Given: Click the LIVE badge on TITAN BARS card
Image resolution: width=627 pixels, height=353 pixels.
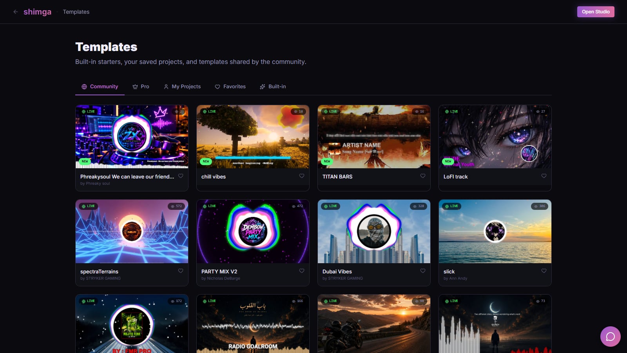Looking at the screenshot, I should click(330, 111).
